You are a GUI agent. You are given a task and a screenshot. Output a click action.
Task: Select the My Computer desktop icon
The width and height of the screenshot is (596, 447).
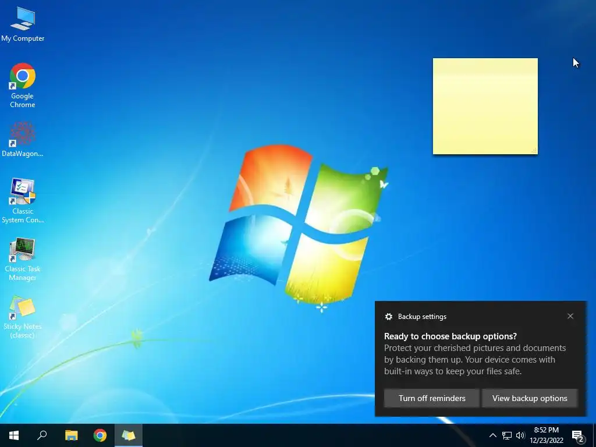point(23,24)
